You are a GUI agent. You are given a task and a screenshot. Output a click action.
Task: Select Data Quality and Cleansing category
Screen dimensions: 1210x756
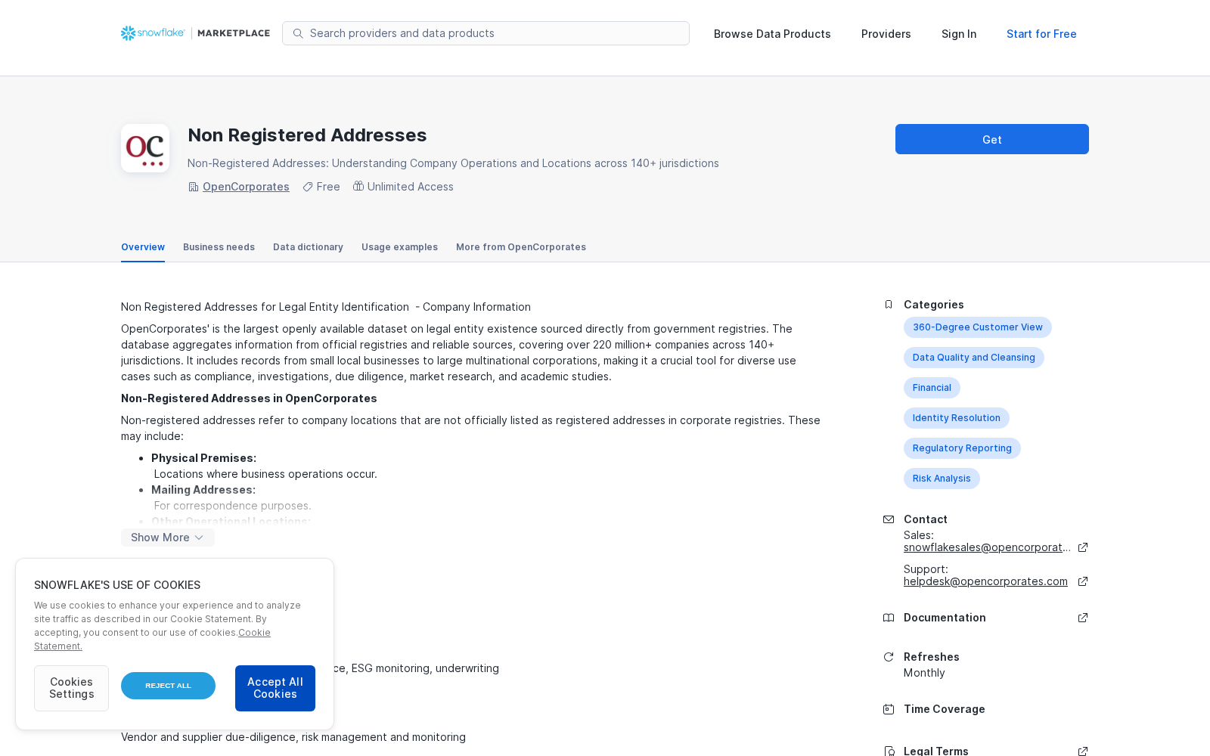click(974, 358)
